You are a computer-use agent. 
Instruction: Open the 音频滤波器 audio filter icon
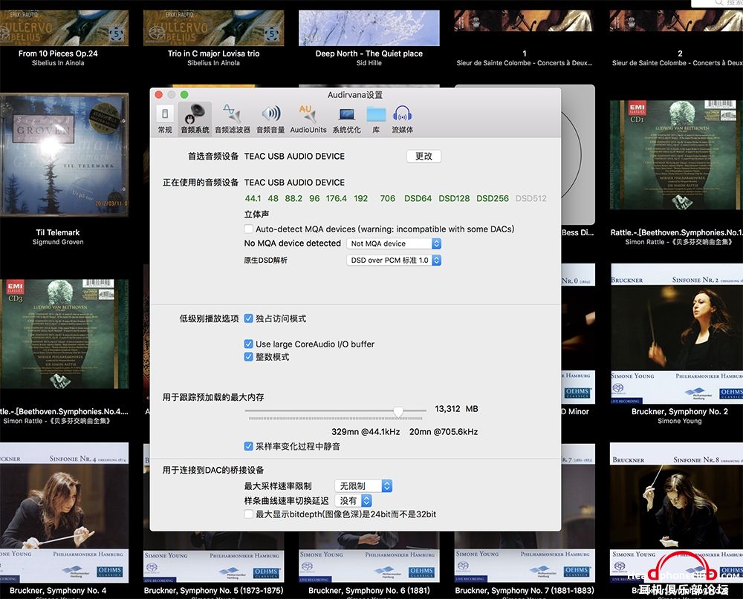click(x=232, y=119)
